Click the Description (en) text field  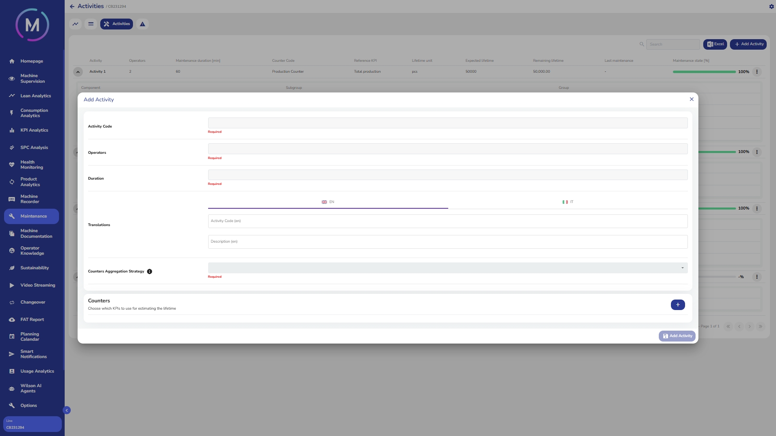[x=447, y=242]
